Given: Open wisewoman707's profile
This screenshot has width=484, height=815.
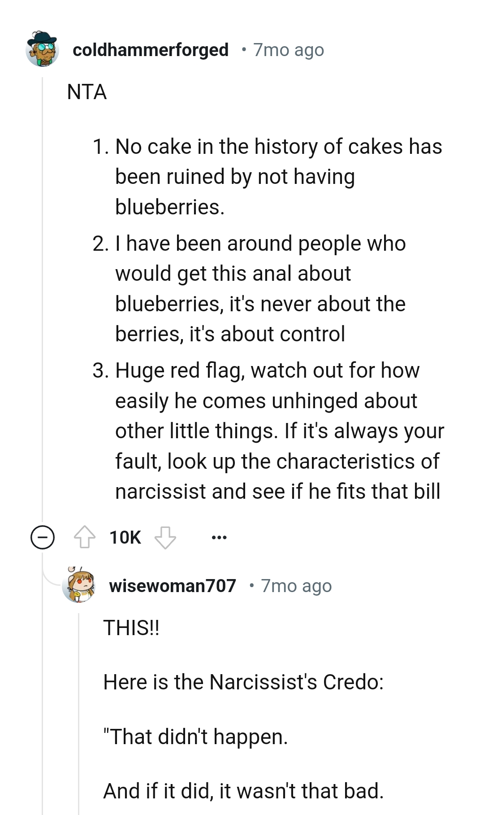Looking at the screenshot, I should (173, 585).
